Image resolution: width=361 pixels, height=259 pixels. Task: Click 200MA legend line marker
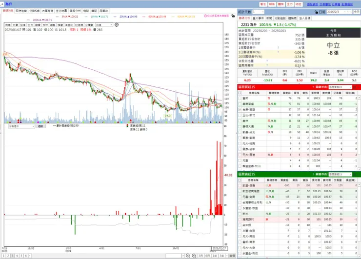coord(28,20)
